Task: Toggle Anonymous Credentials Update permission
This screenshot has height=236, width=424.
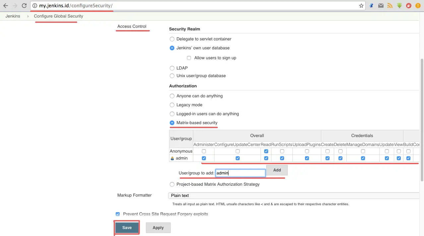Action: coord(387,151)
